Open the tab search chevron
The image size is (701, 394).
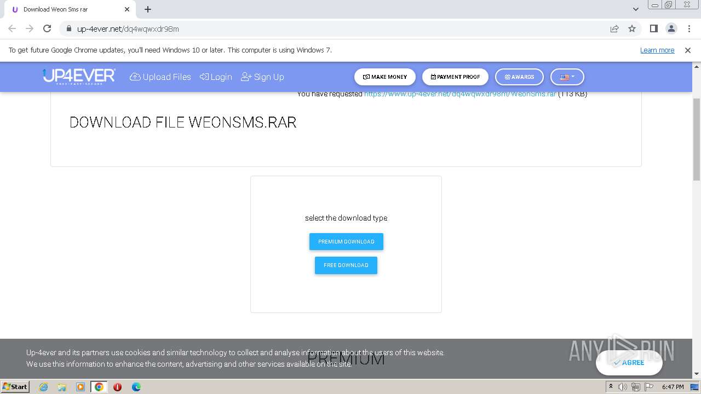pyautogui.click(x=636, y=9)
